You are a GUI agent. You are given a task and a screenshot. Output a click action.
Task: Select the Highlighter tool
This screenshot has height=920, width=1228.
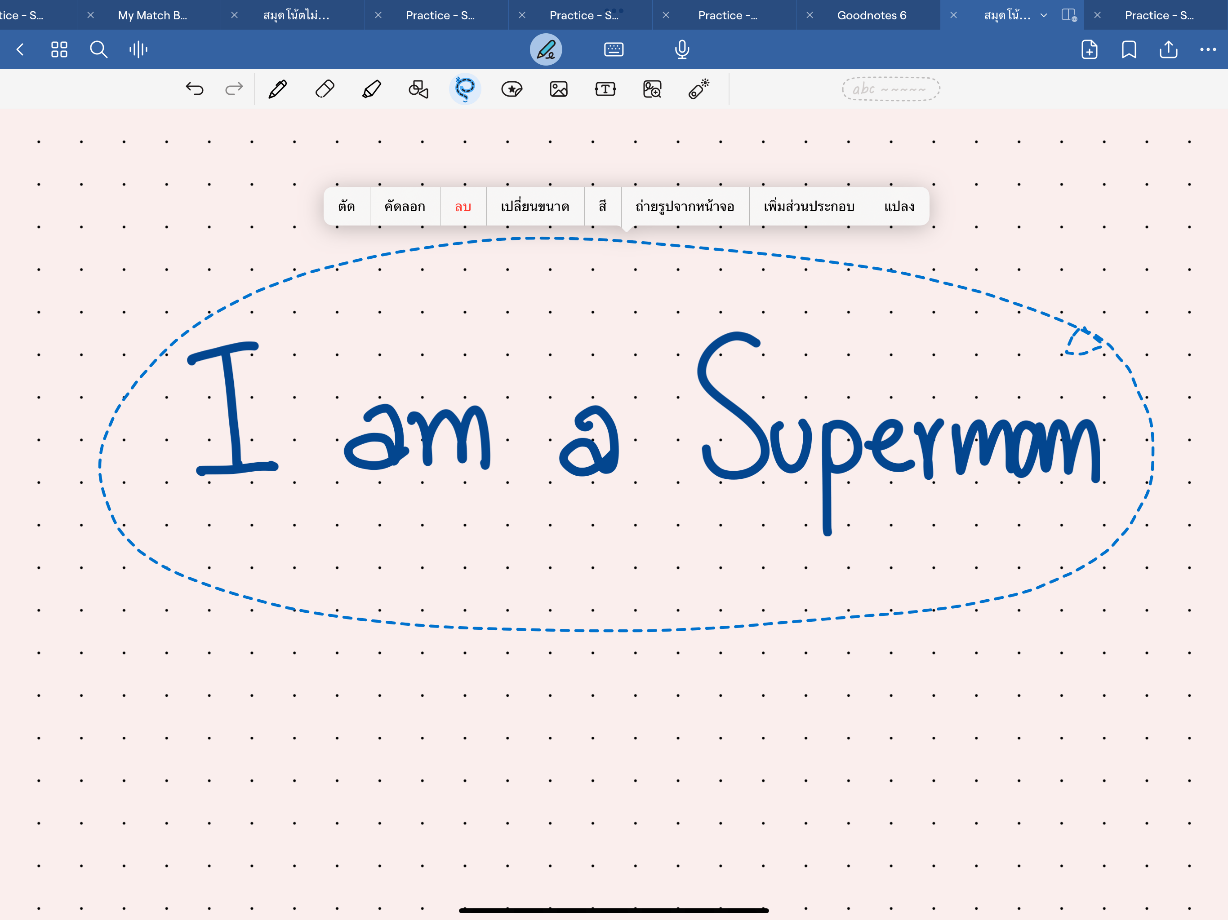point(371,89)
